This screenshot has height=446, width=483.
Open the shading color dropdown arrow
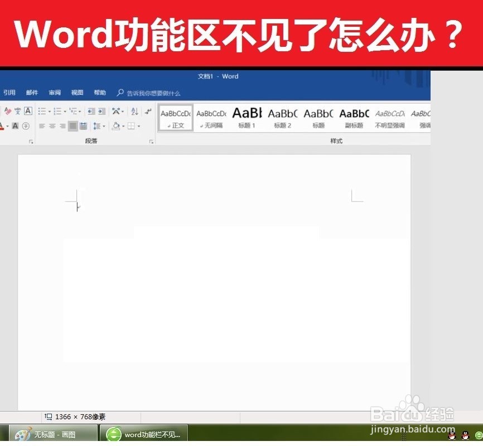[x=123, y=127]
